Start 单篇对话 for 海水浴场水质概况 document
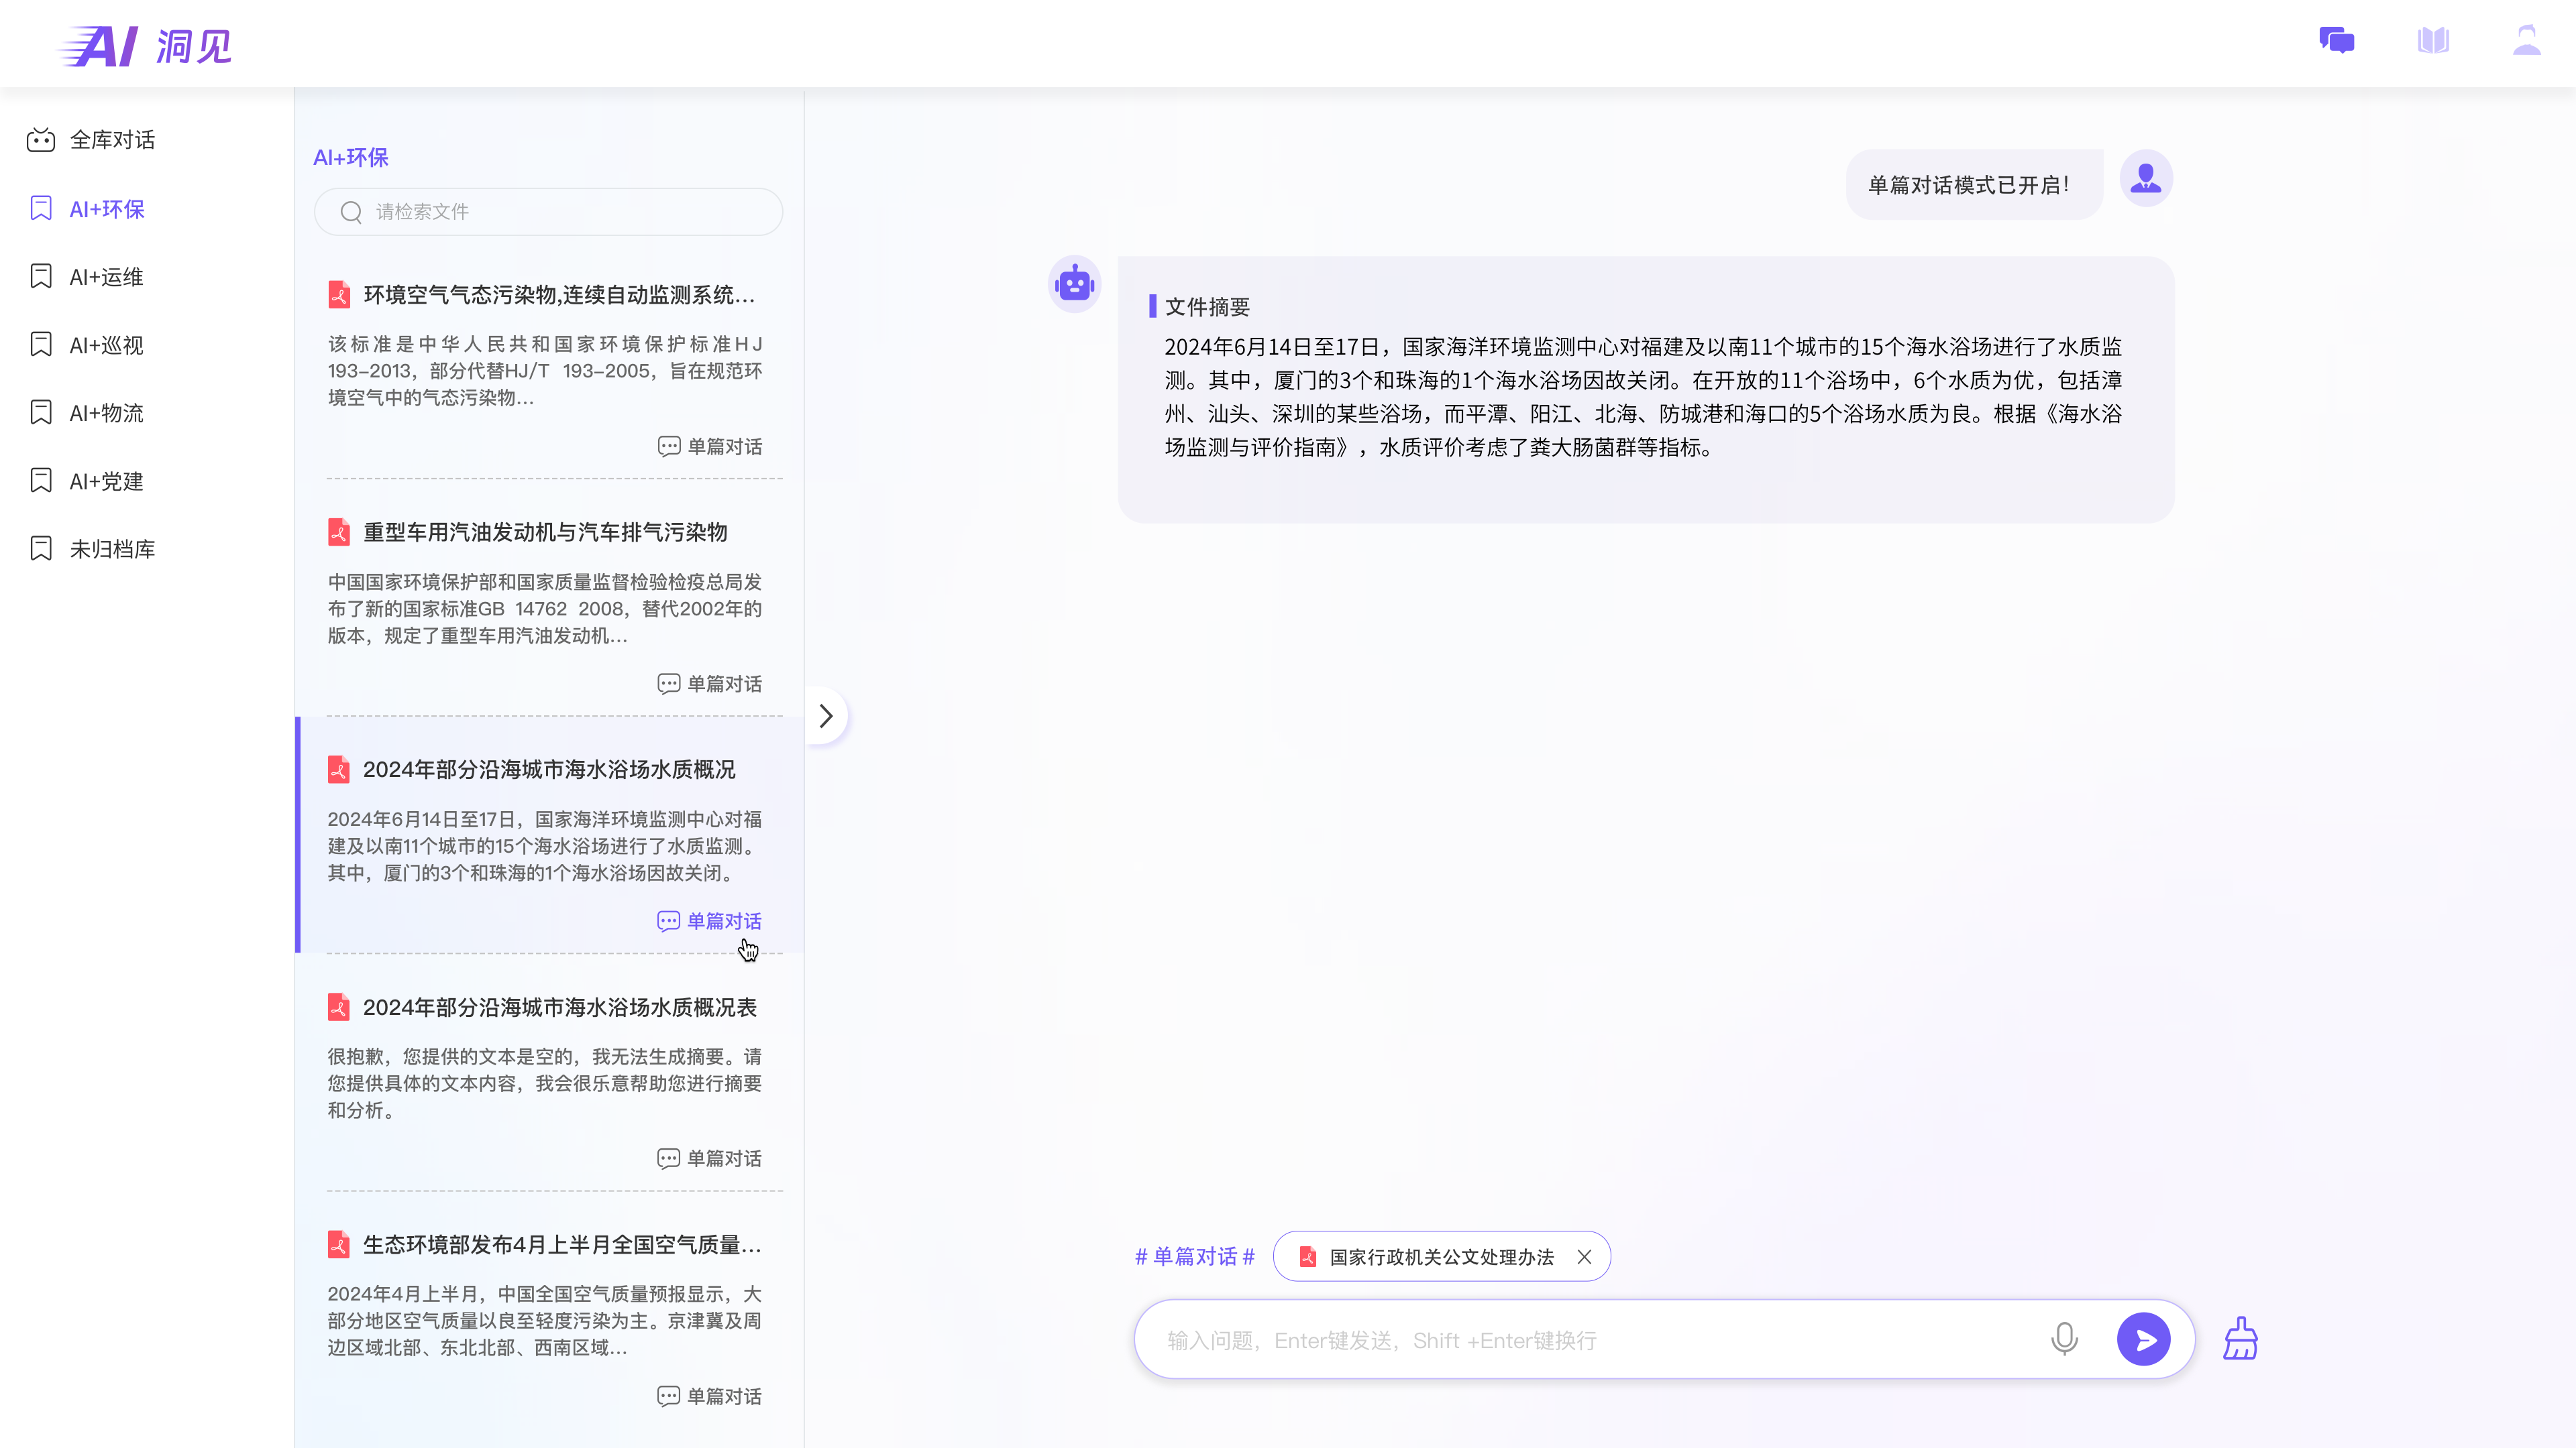The height and width of the screenshot is (1448, 2576). (x=710, y=920)
